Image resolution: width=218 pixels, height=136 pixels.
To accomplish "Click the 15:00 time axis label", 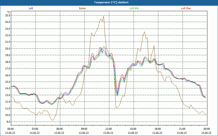I will click(133, 129).
